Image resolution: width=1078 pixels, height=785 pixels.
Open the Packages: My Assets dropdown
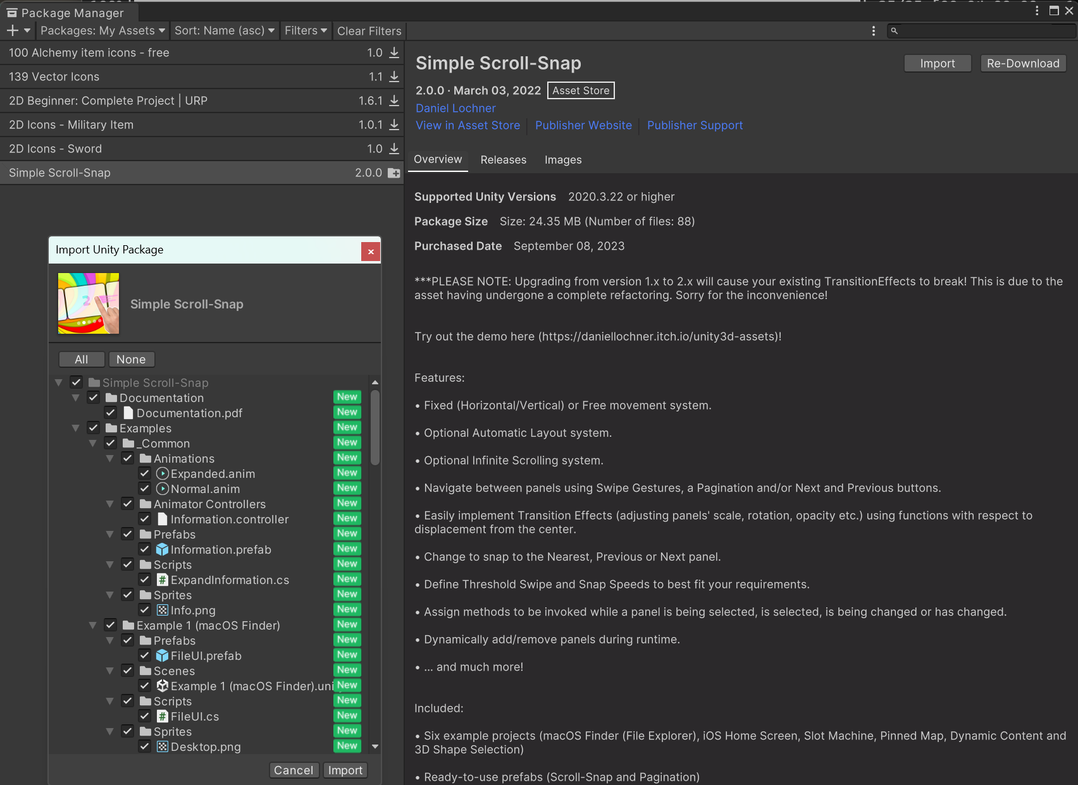102,30
